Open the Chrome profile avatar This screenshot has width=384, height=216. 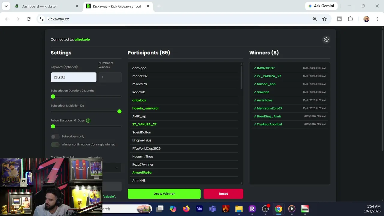click(x=366, y=19)
